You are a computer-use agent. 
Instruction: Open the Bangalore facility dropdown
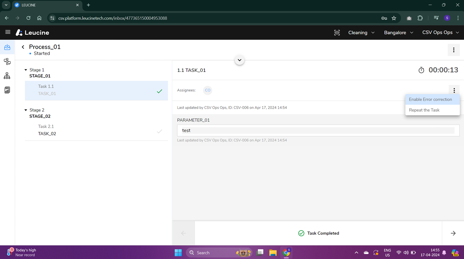click(398, 33)
